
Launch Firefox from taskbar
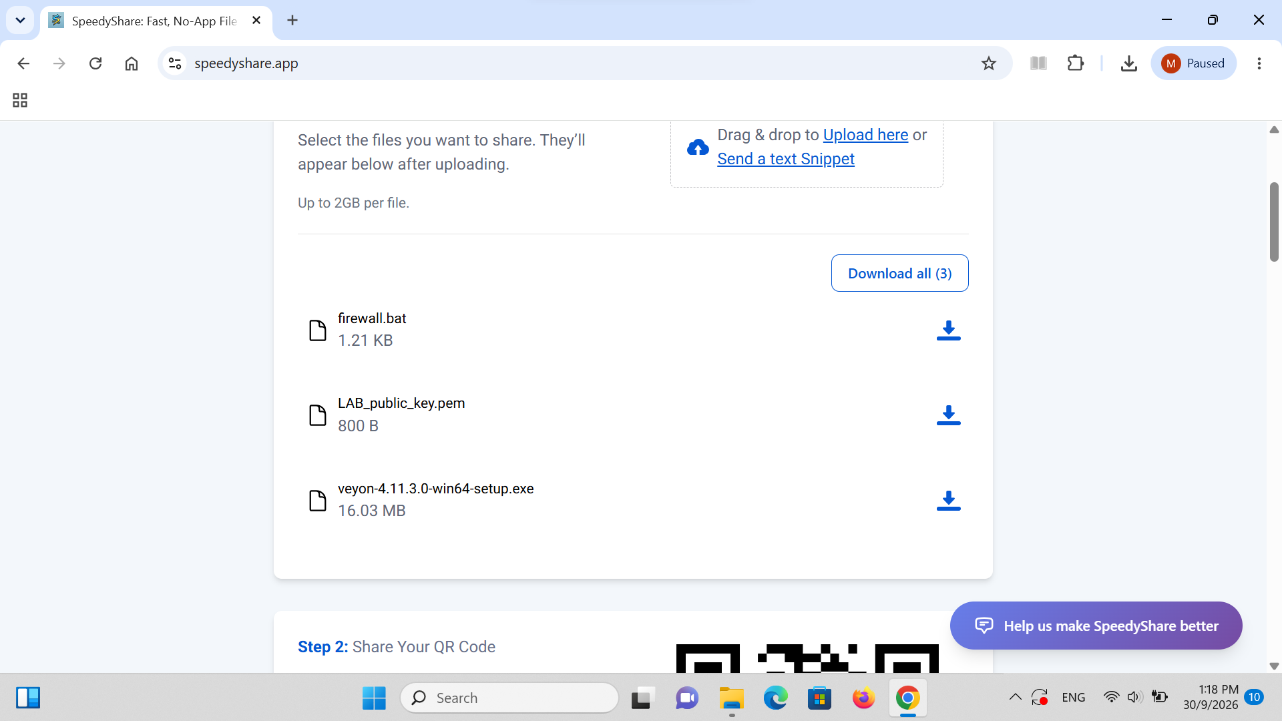click(x=863, y=698)
